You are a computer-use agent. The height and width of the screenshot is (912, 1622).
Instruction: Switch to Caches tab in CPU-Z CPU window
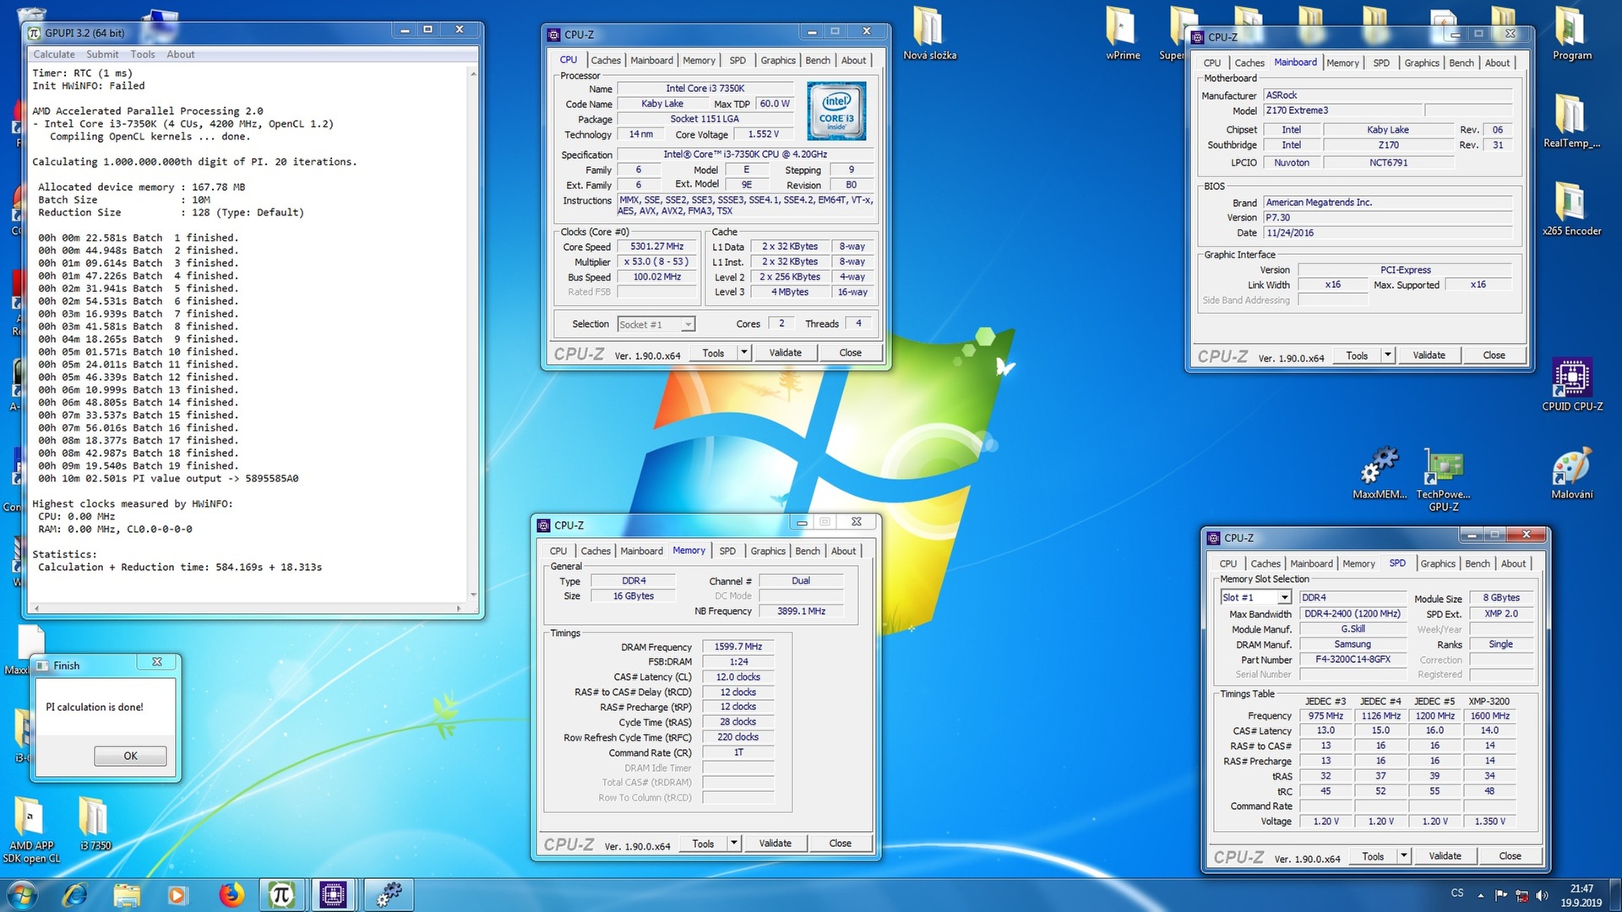[x=606, y=60]
